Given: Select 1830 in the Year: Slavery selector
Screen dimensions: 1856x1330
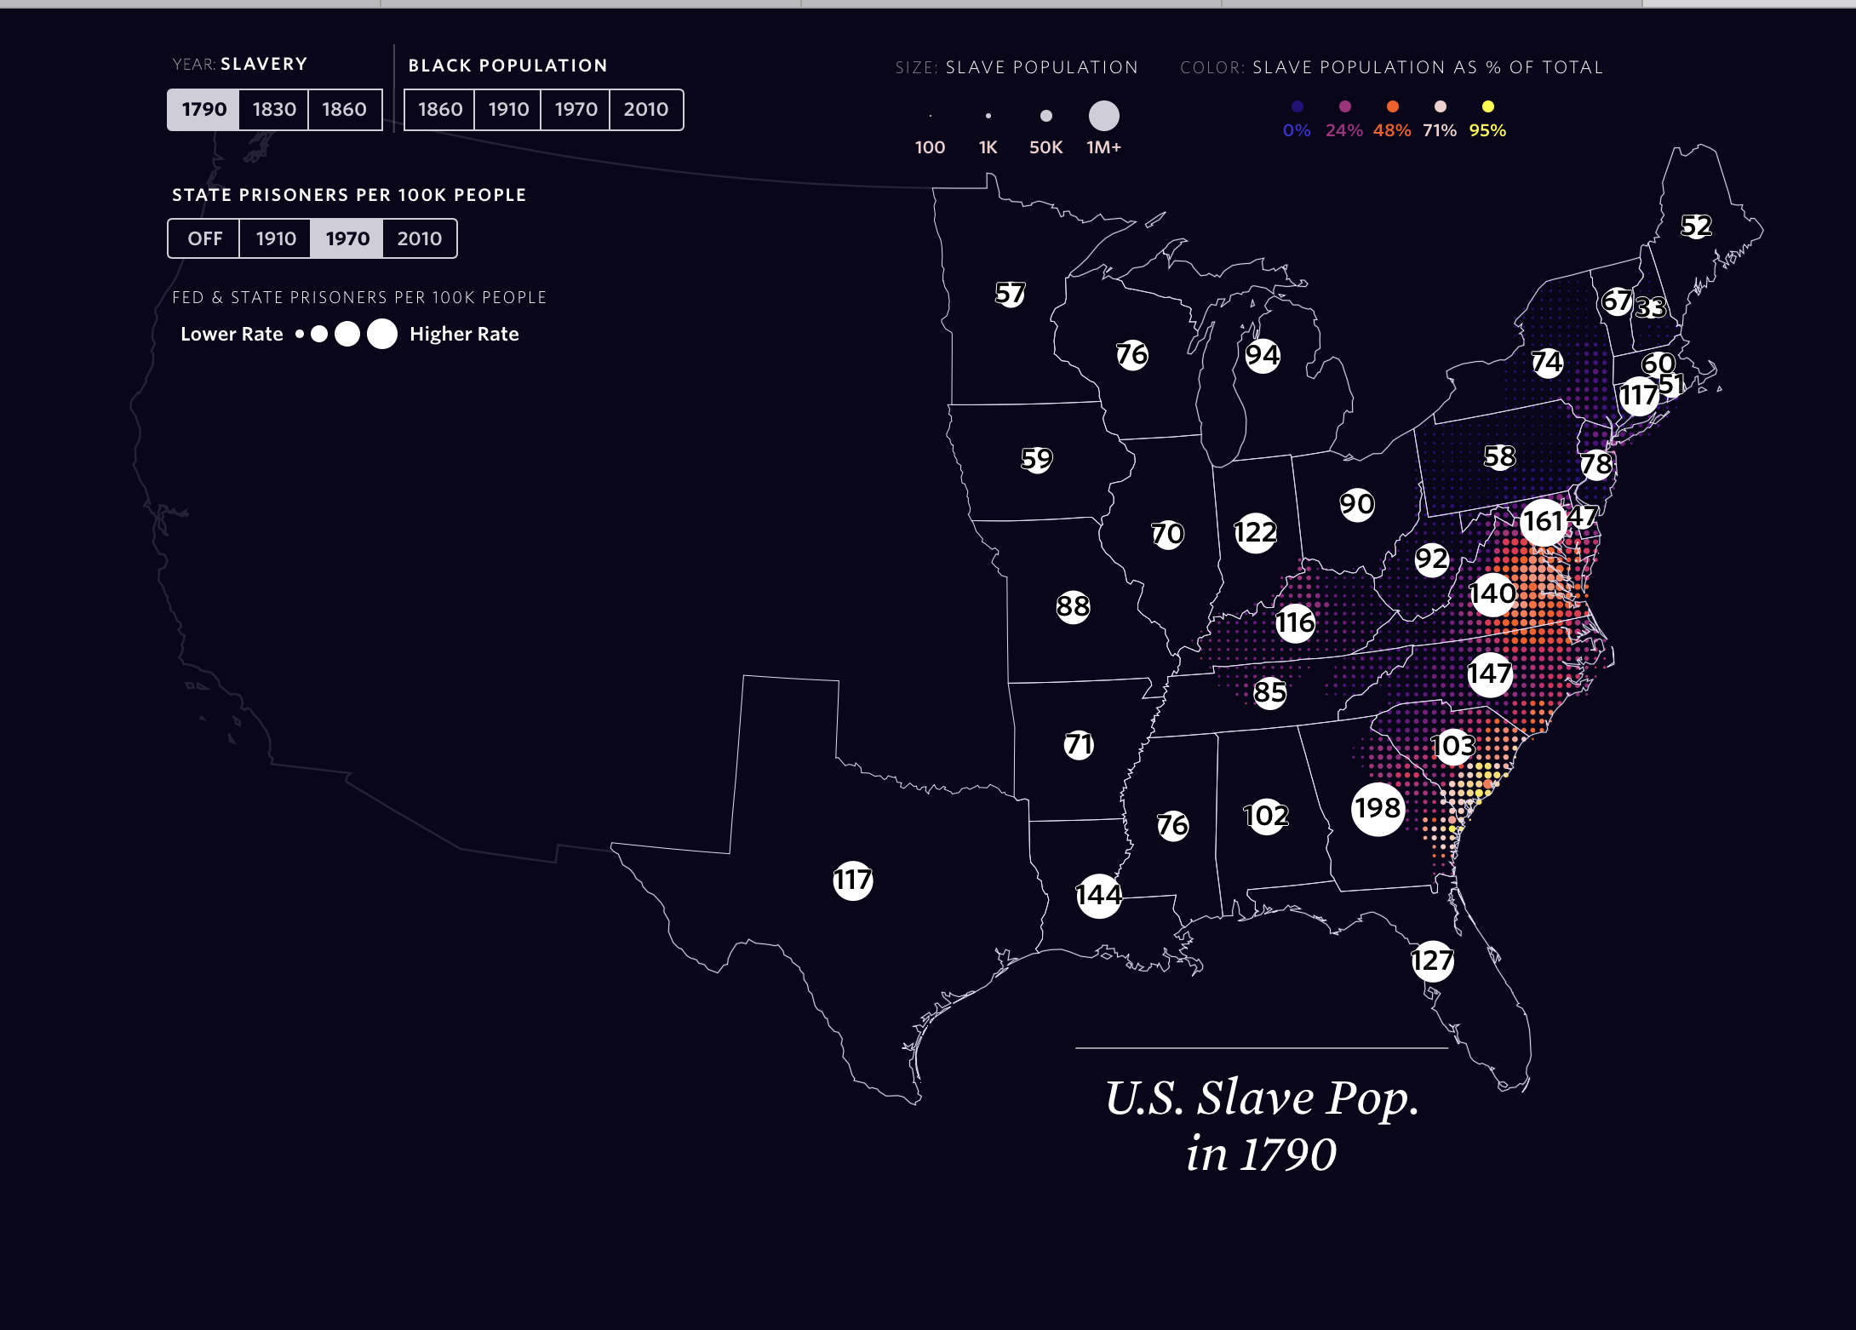Looking at the screenshot, I should click(x=274, y=109).
